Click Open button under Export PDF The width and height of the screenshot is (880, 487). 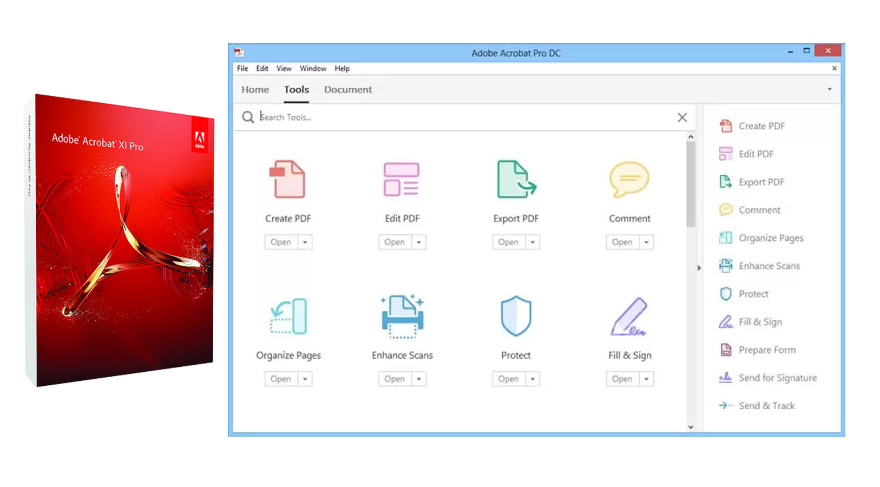pos(509,242)
